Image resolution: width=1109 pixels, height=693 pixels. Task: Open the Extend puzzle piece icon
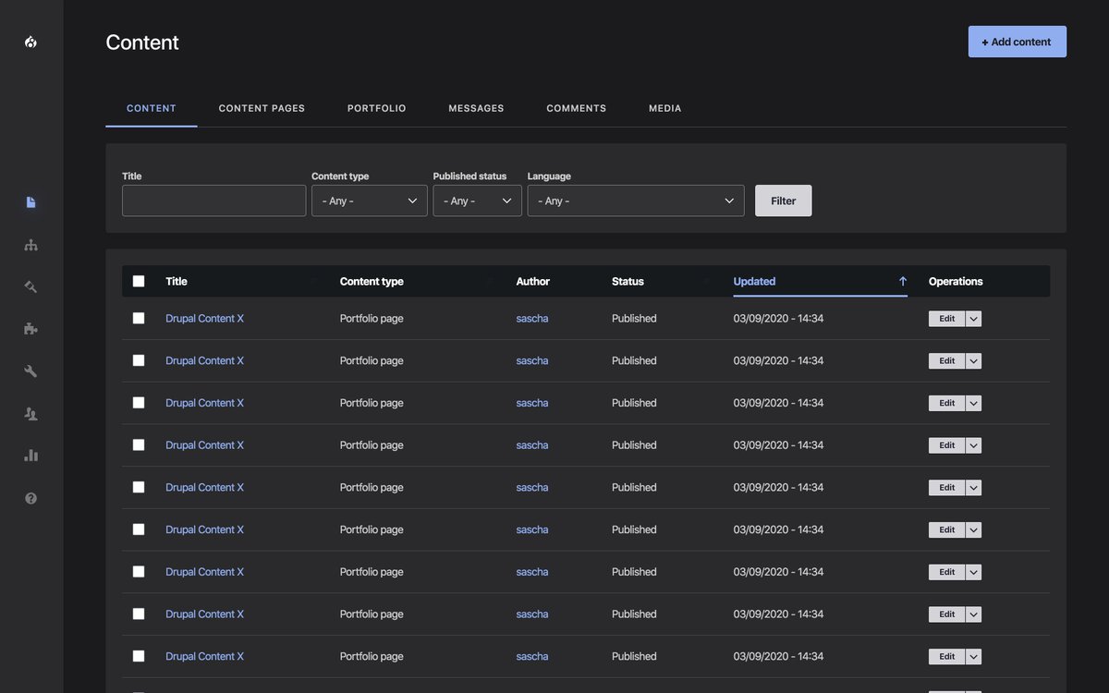[x=30, y=329]
